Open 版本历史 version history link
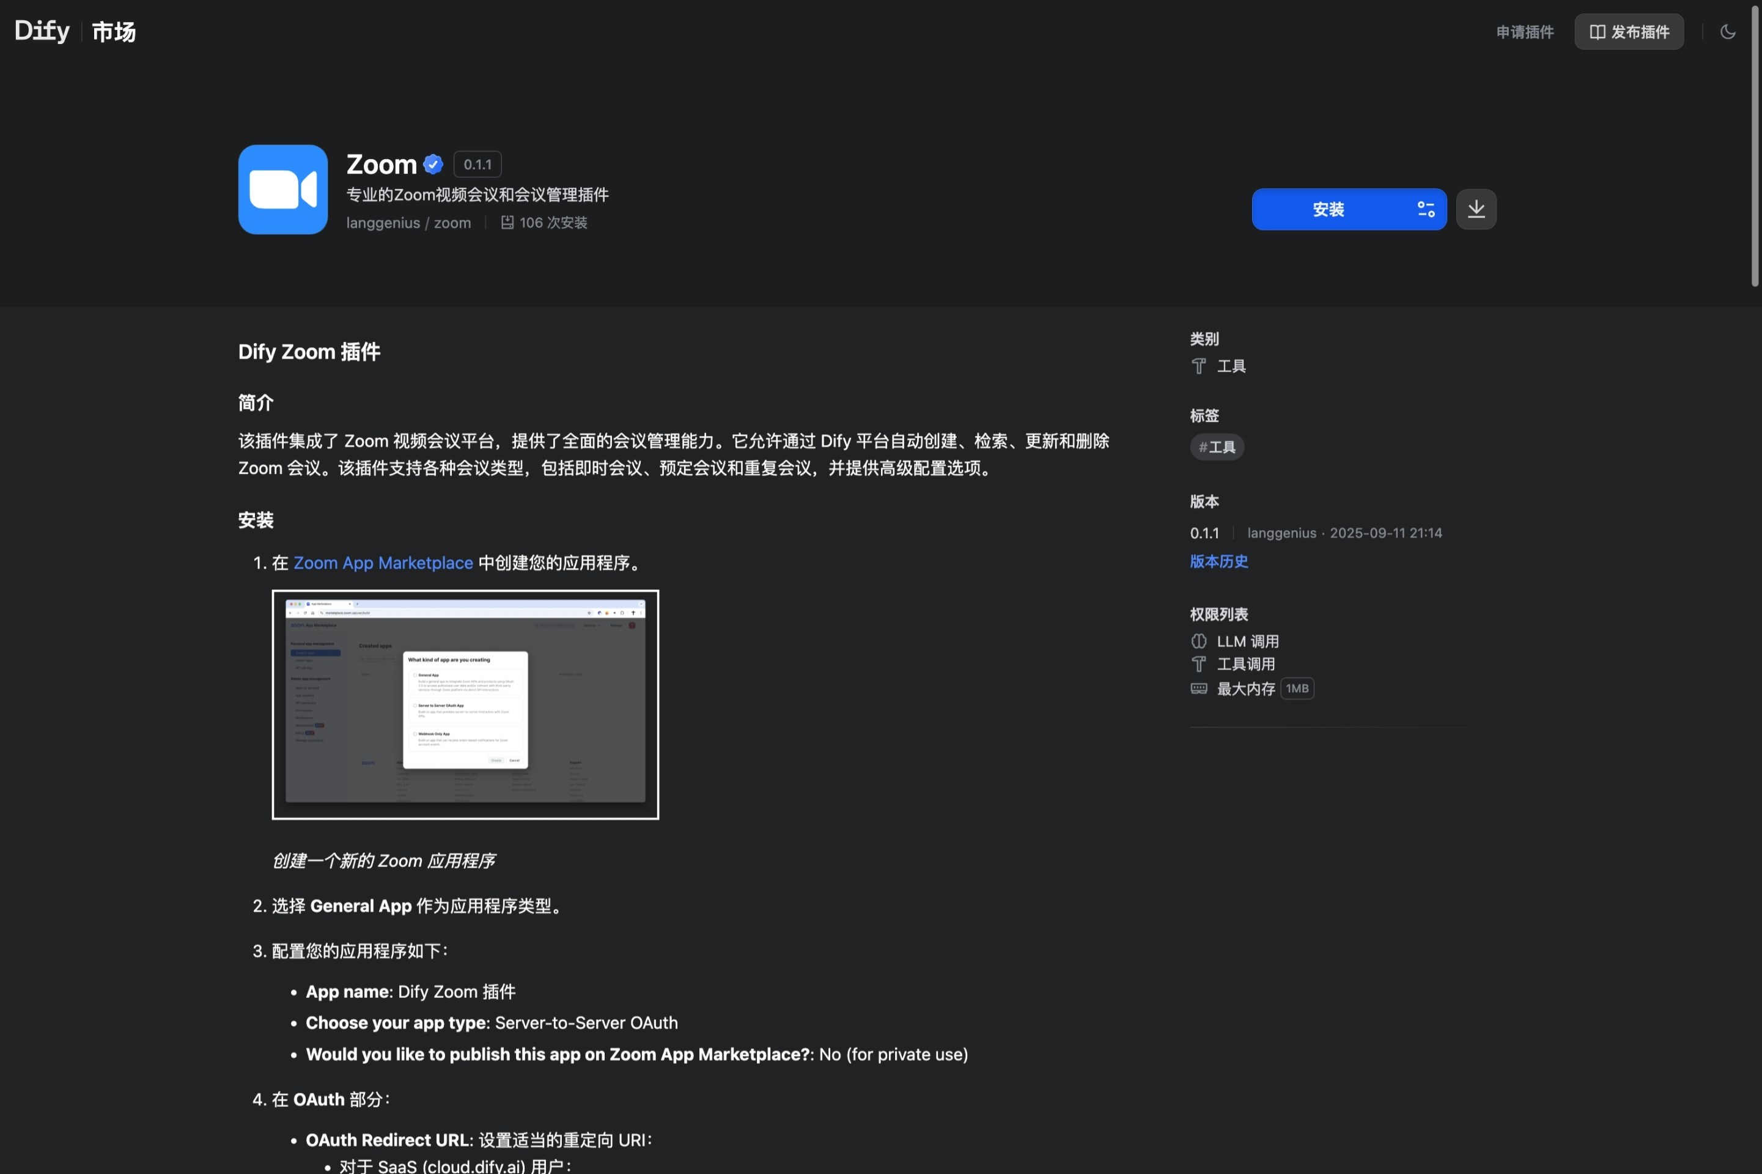 [x=1218, y=561]
